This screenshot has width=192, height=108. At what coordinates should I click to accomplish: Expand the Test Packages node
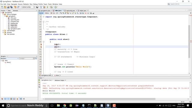click(3, 31)
